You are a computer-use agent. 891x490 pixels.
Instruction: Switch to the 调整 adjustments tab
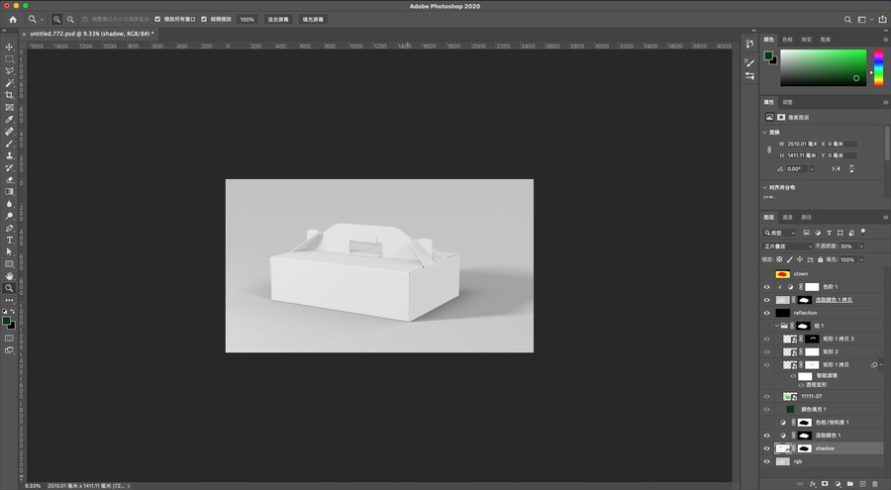click(x=787, y=102)
